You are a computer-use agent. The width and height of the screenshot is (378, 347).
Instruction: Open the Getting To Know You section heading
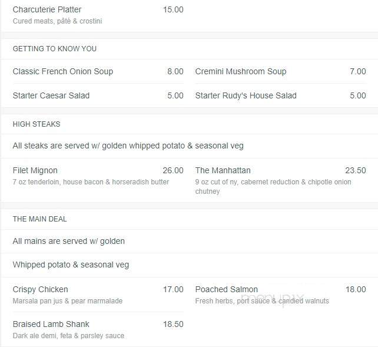[x=55, y=49]
